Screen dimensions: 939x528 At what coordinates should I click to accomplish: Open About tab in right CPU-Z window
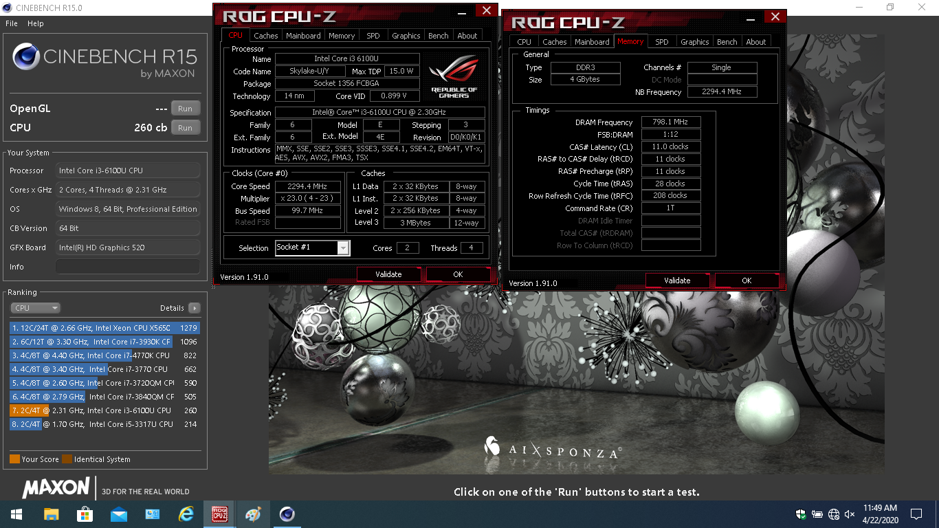[x=756, y=42]
